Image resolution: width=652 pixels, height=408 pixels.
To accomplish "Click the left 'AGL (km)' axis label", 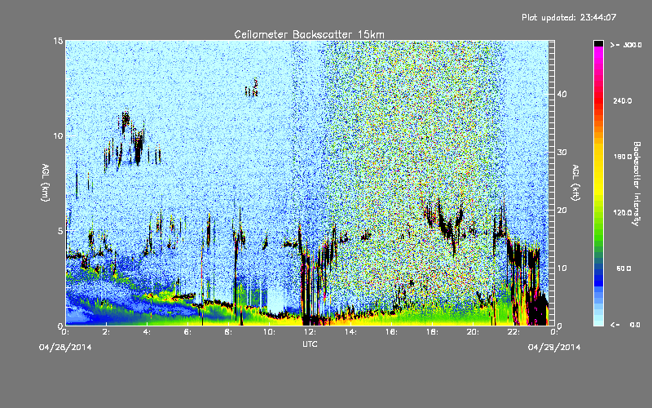I will point(46,182).
